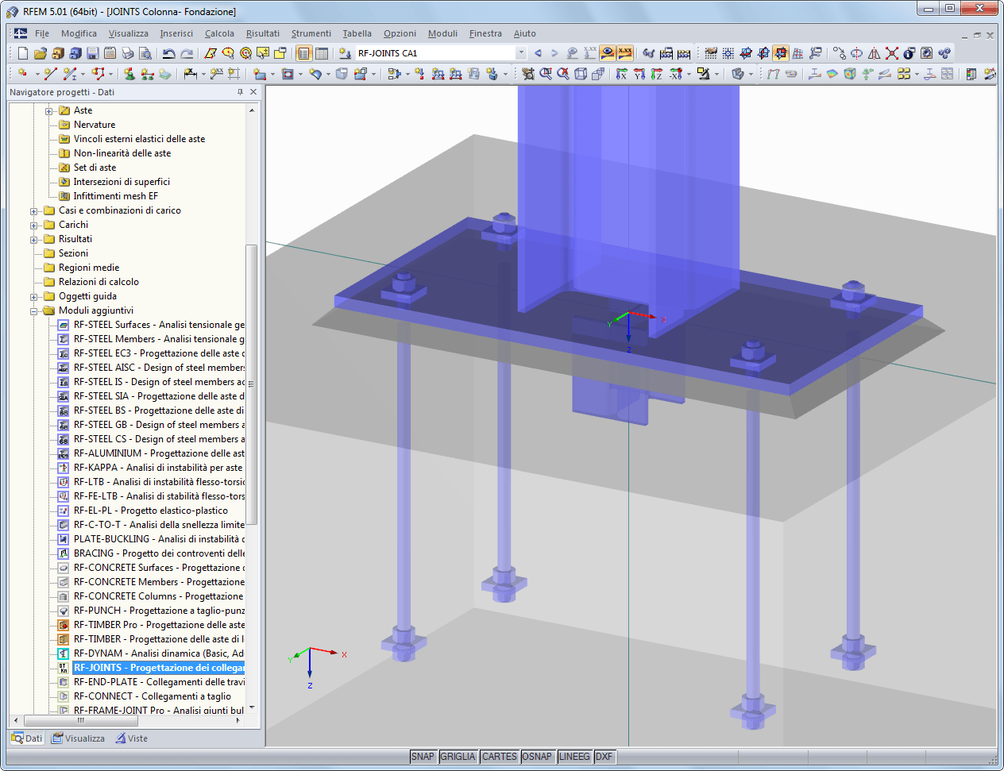Select the Undo icon in the toolbar
Image resolution: width=1004 pixels, height=771 pixels.
(169, 53)
